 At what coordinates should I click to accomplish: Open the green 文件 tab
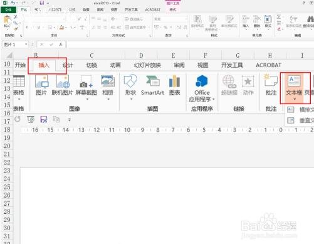click(x=8, y=10)
